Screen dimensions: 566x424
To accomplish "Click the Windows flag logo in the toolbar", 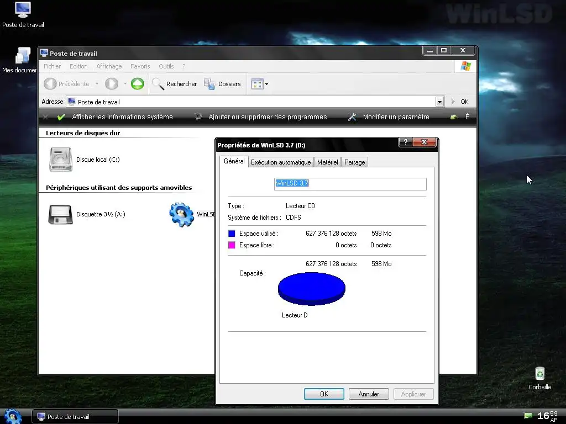I will [465, 66].
